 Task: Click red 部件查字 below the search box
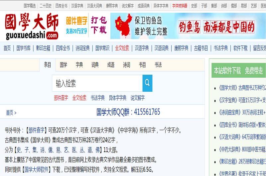61,98
